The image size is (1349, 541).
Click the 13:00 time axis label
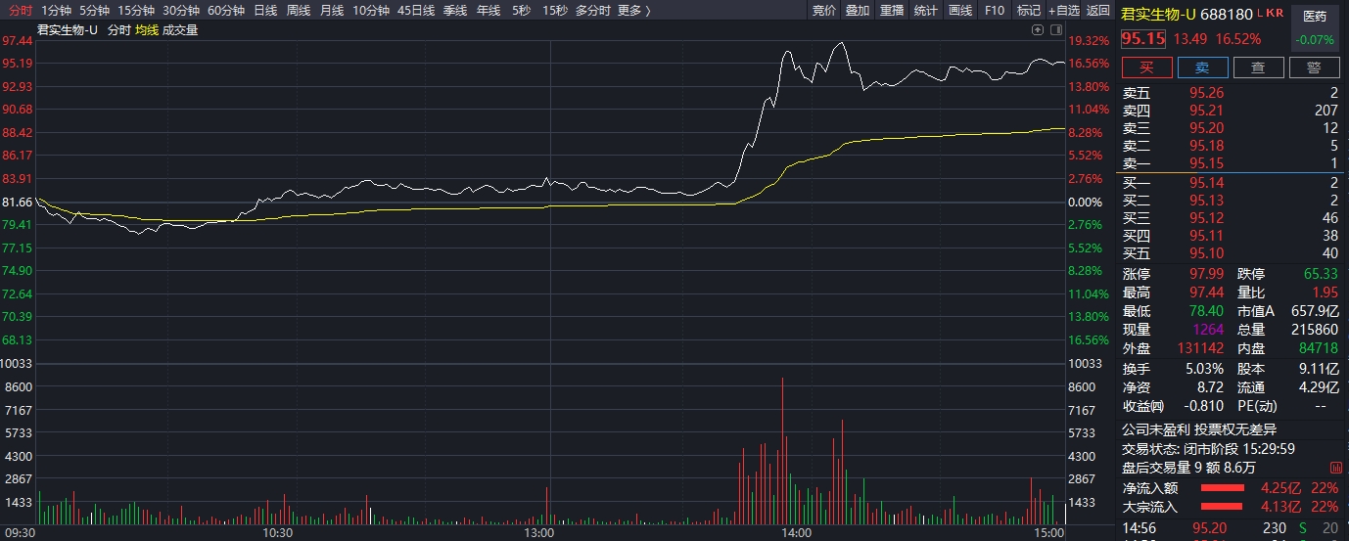pos(539,534)
